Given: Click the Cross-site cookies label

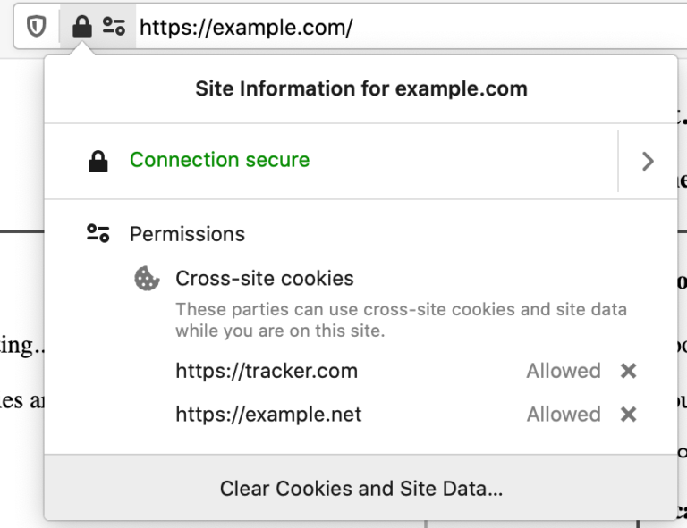Looking at the screenshot, I should tap(265, 278).
